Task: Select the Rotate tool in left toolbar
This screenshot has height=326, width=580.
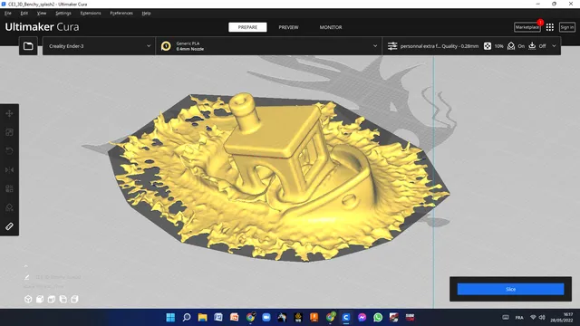Action: coord(10,151)
